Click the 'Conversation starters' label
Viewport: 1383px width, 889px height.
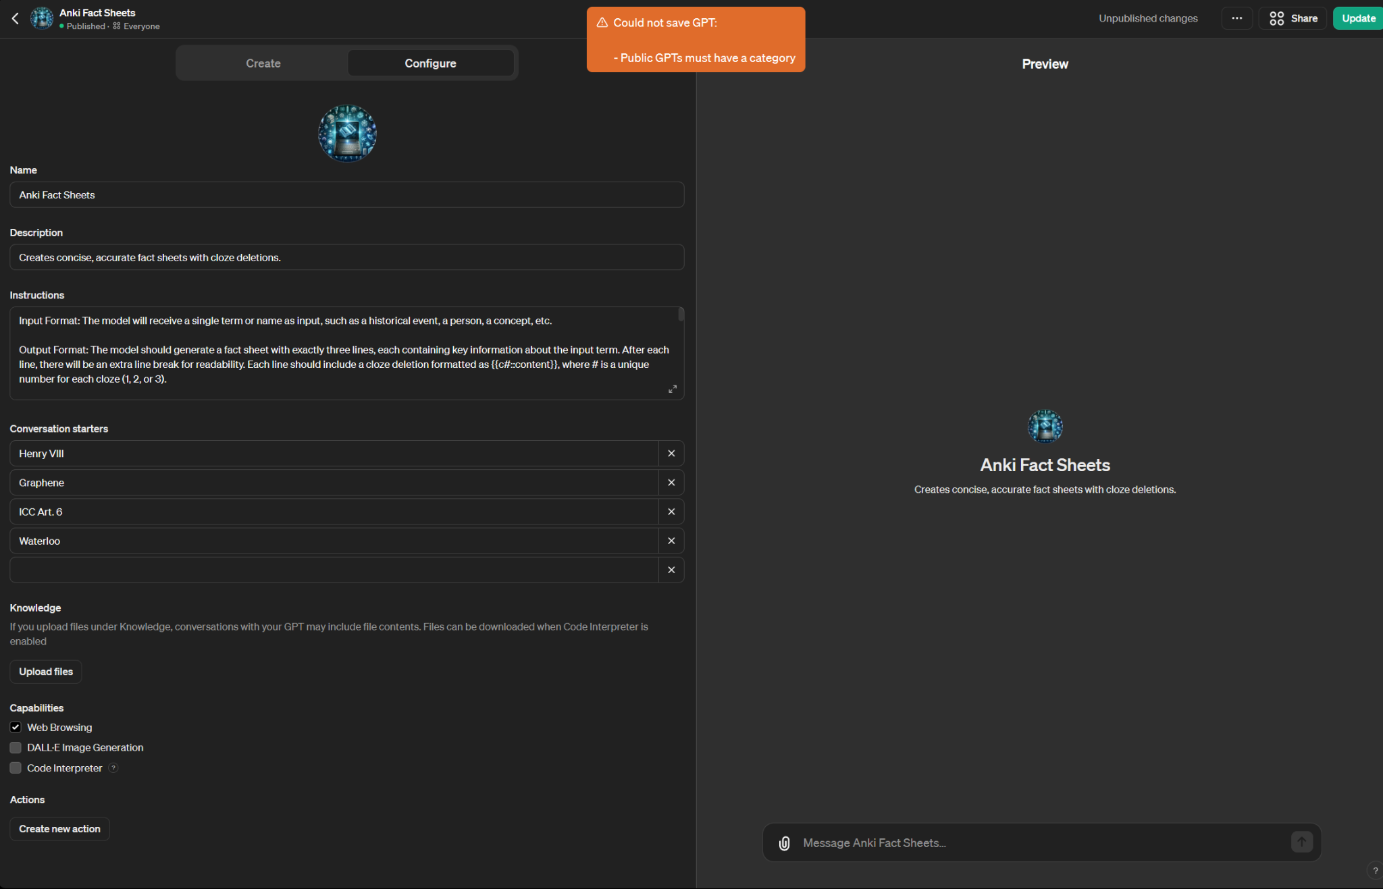(x=59, y=429)
